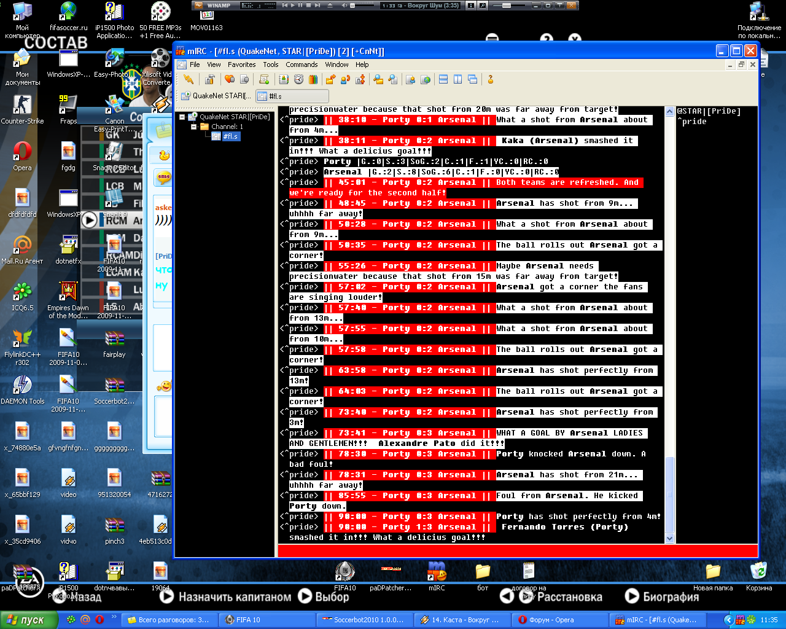The image size is (786, 629).
Task: Open the Tools menu in mIRC
Action: pyautogui.click(x=271, y=64)
